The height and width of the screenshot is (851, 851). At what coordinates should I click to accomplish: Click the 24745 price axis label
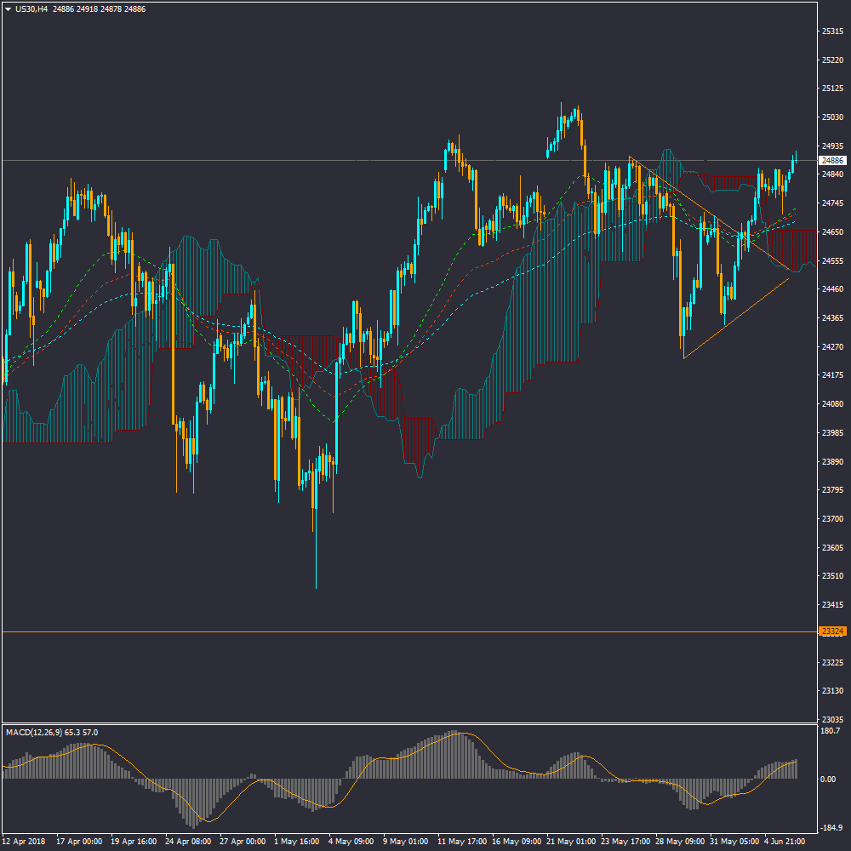click(x=832, y=203)
